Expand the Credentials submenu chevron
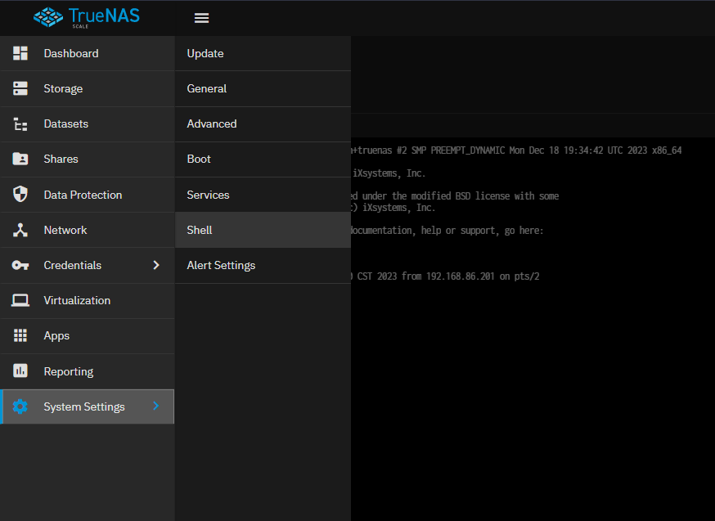This screenshot has width=715, height=521. pyautogui.click(x=156, y=265)
